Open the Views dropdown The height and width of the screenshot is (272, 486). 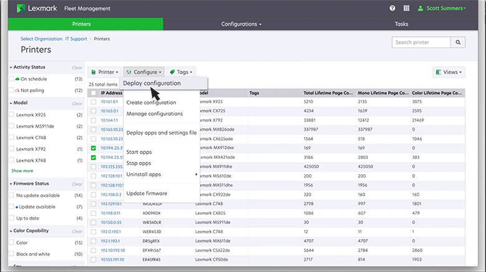449,72
